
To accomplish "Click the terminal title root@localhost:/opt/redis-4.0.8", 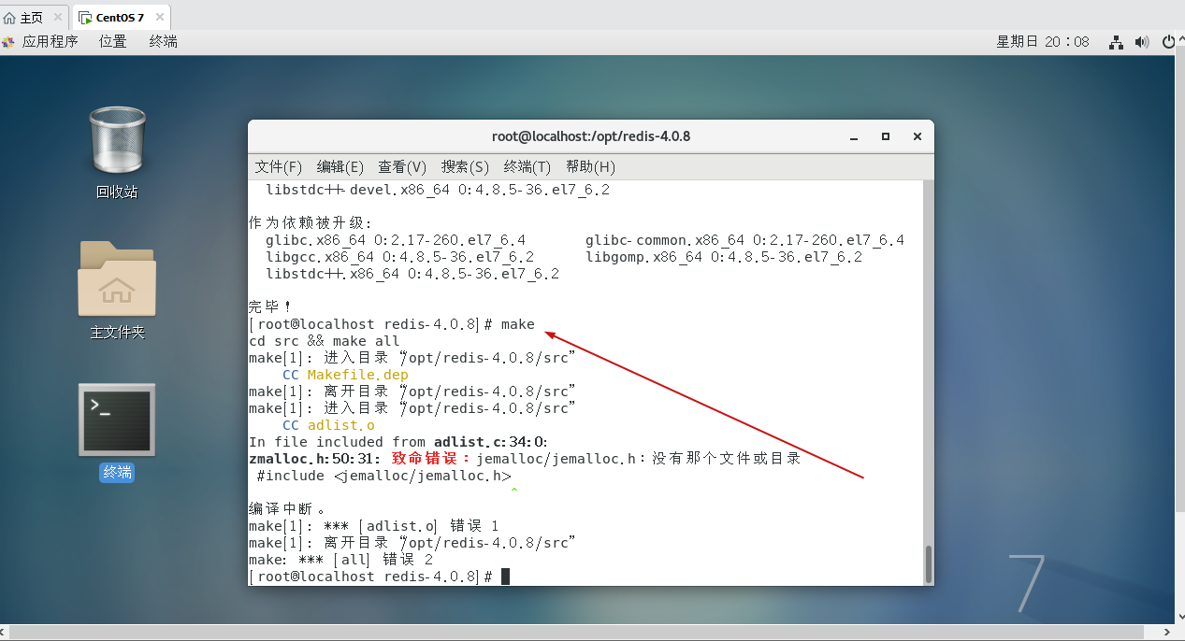I will (x=591, y=136).
